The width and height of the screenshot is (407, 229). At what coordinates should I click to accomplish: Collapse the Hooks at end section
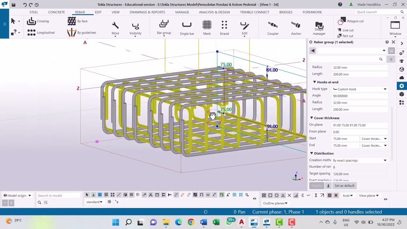point(314,82)
